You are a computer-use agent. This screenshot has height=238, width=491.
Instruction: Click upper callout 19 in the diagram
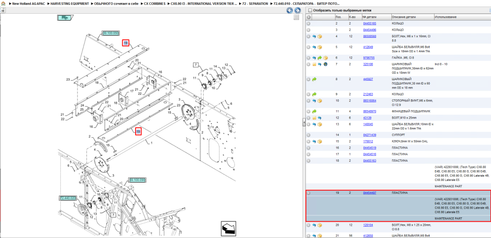click(126, 43)
